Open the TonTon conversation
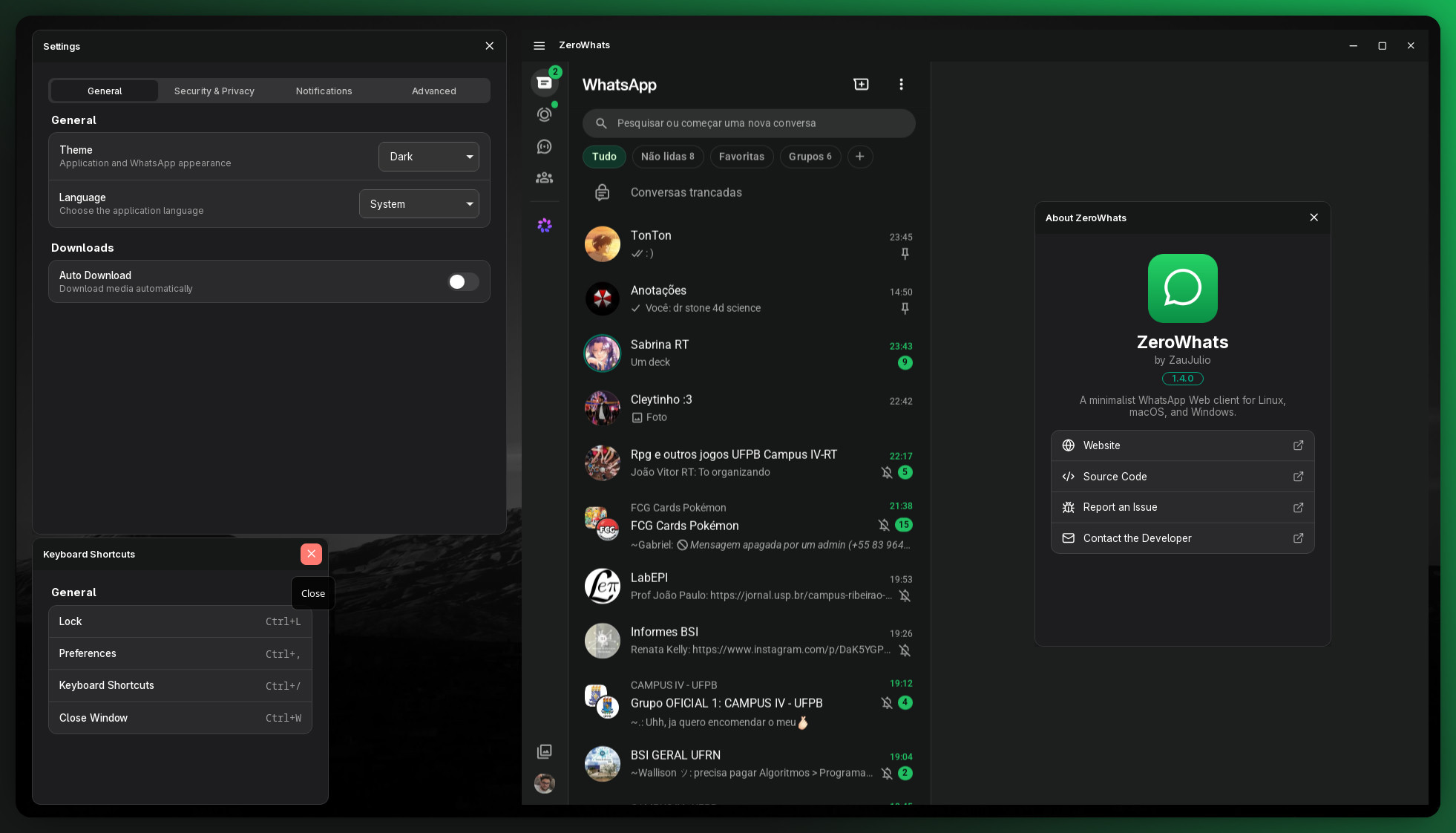The width and height of the screenshot is (1456, 833). (x=749, y=244)
